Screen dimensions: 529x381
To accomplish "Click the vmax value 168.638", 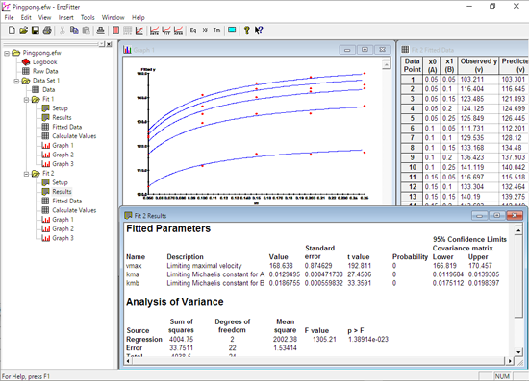I will pyautogui.click(x=281, y=266).
